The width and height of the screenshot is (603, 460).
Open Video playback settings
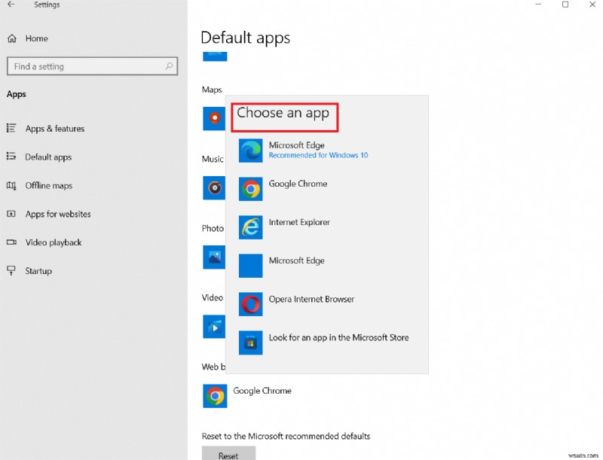pos(54,242)
